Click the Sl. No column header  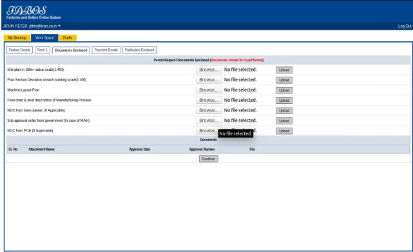point(13,149)
